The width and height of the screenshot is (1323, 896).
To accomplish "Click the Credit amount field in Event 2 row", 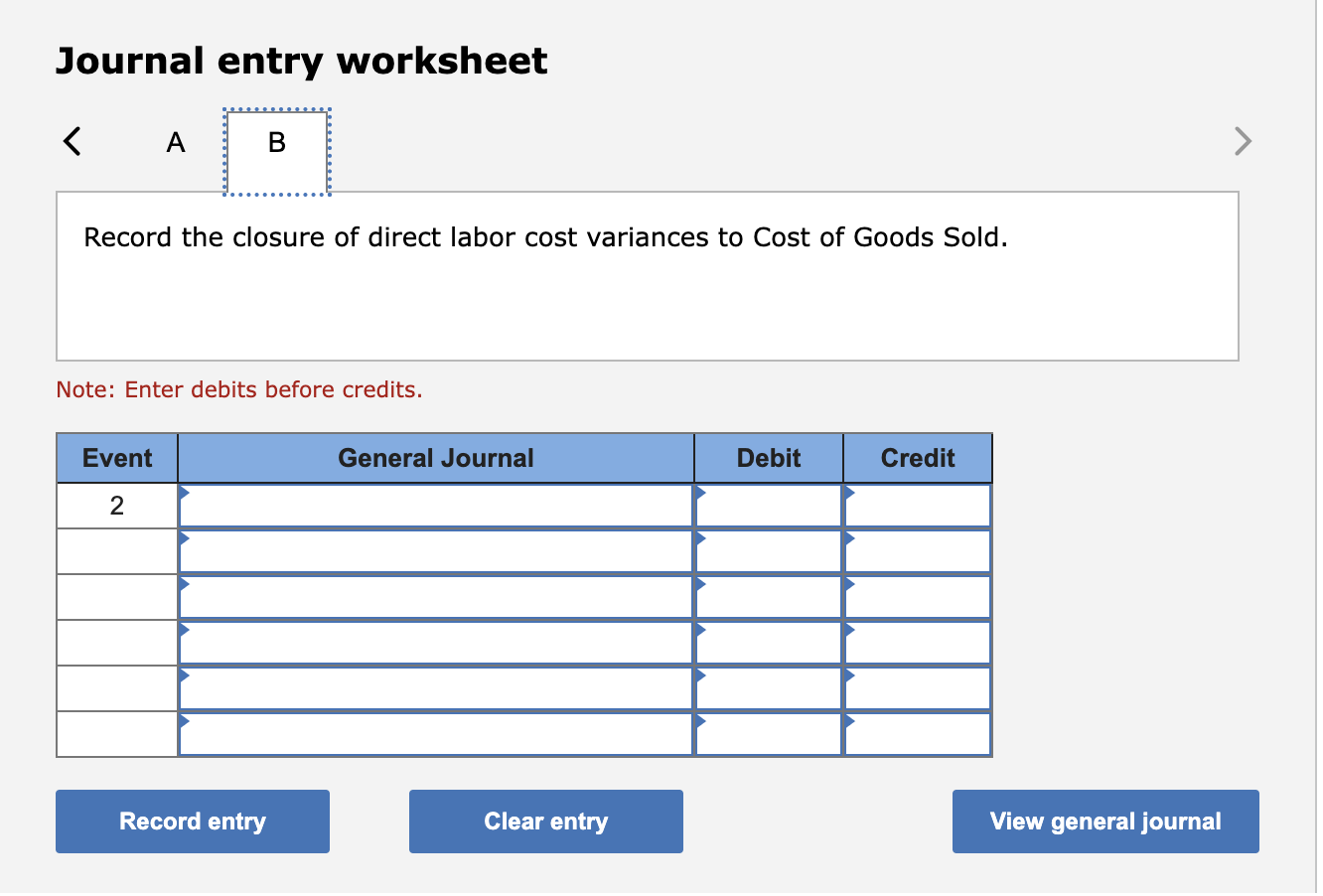I will coord(917,506).
